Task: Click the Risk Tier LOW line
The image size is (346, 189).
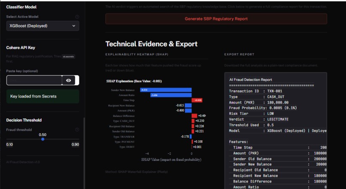Action: (251, 114)
